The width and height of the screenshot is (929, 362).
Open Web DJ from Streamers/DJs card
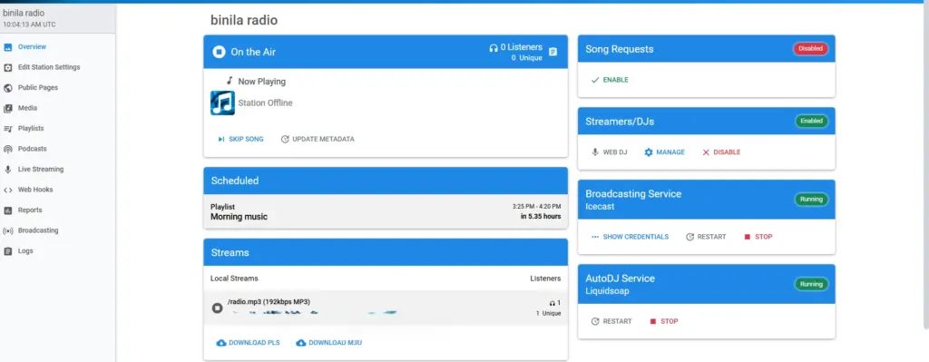tap(609, 152)
